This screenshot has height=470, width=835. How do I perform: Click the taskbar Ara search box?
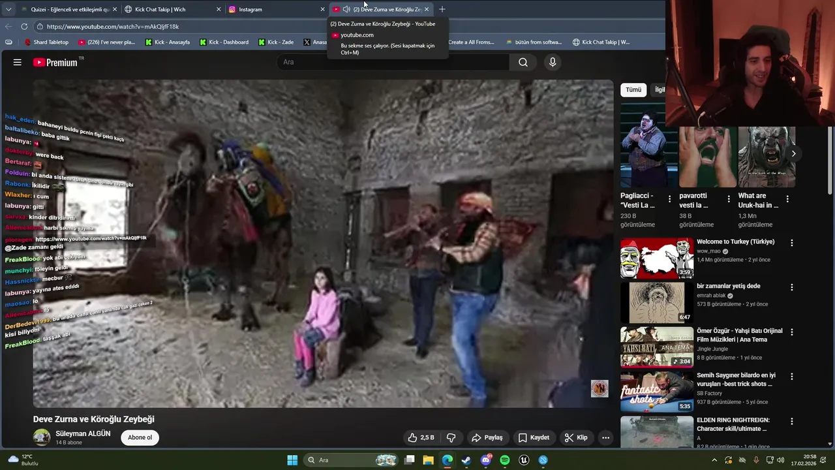tap(352, 460)
